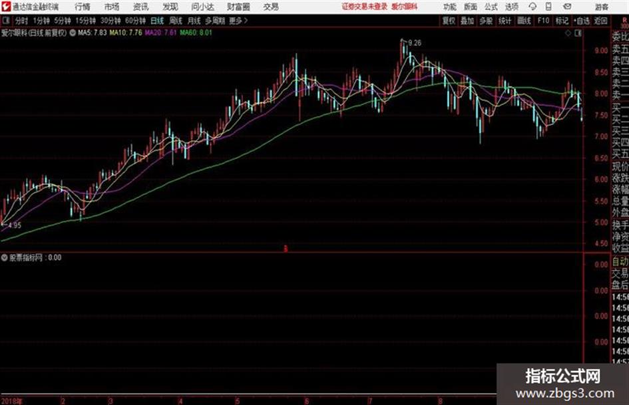Open the 发现 menu

[170, 7]
